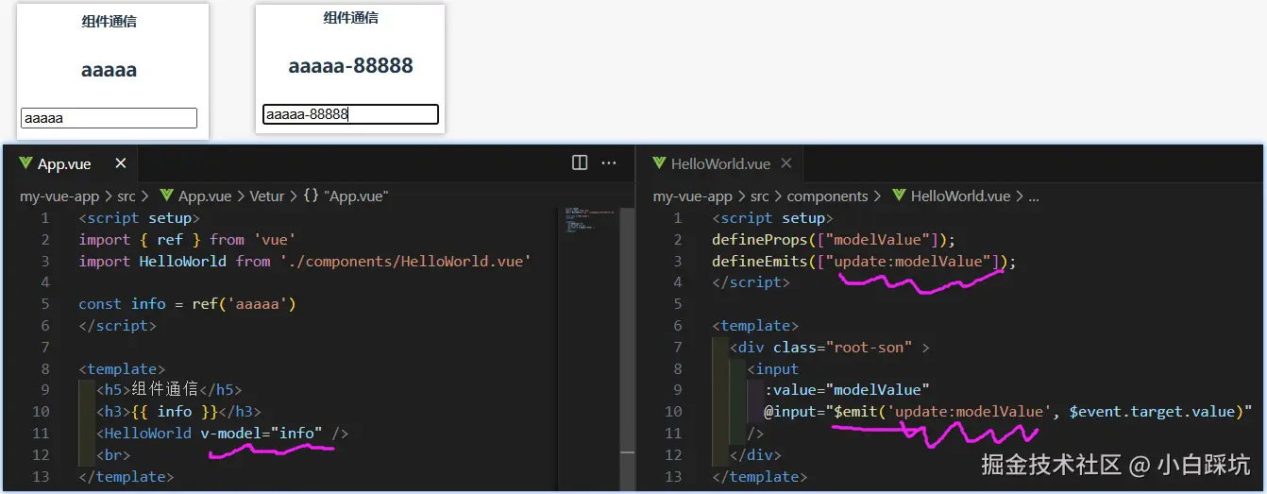Viewport: 1267px width, 494px height.
Task: Click the <br> tag line in App.vue
Action: click(x=112, y=455)
